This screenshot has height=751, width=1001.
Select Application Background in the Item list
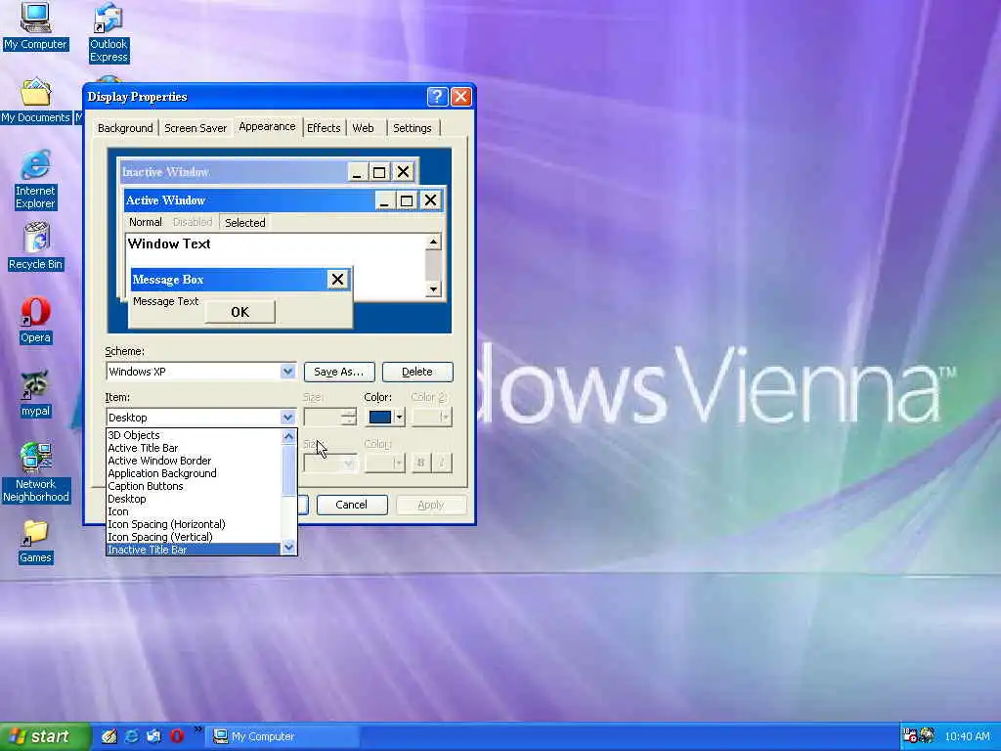[193, 473]
